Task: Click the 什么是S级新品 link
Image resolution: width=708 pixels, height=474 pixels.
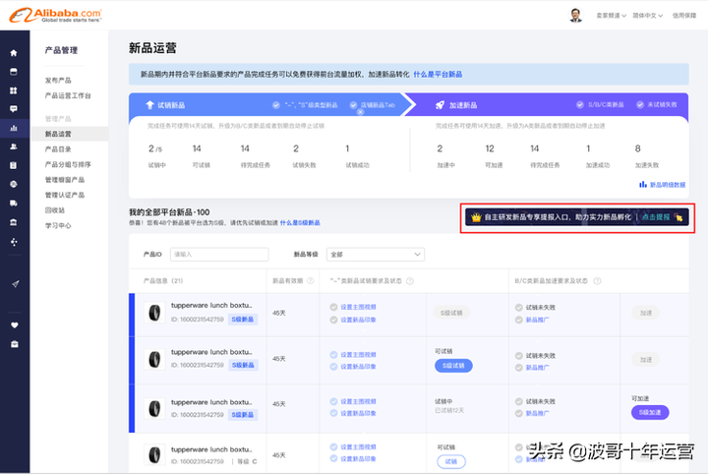Action: pyautogui.click(x=300, y=222)
